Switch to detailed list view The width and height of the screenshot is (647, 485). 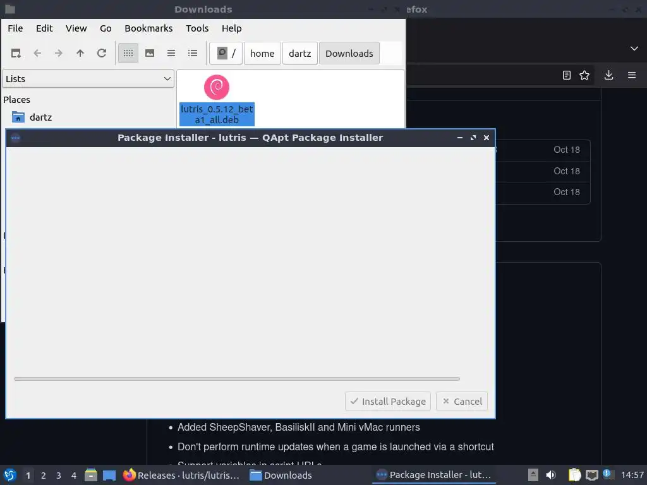click(193, 53)
